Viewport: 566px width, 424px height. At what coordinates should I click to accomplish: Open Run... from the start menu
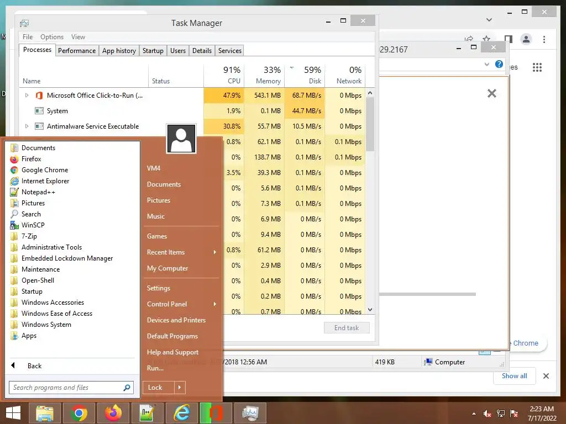tap(155, 368)
